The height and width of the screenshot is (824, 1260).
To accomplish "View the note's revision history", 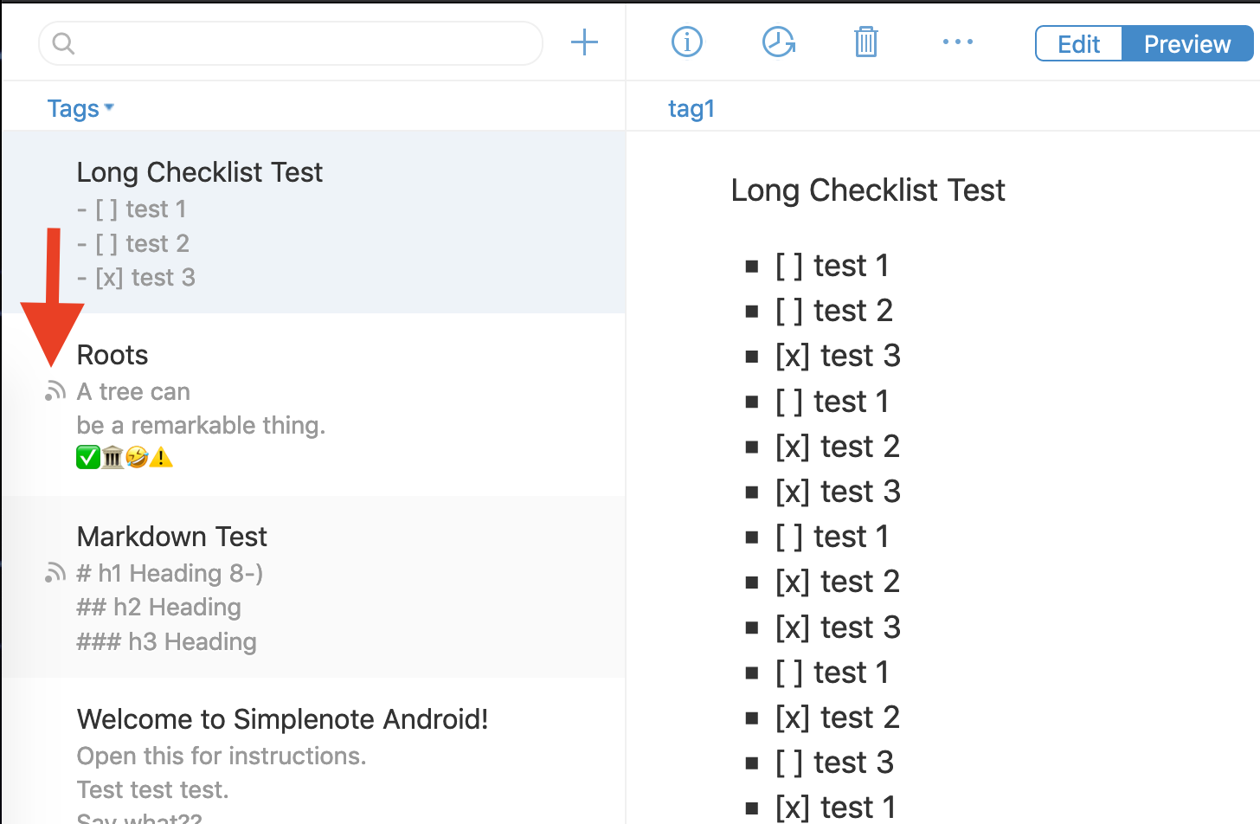I will [x=778, y=42].
